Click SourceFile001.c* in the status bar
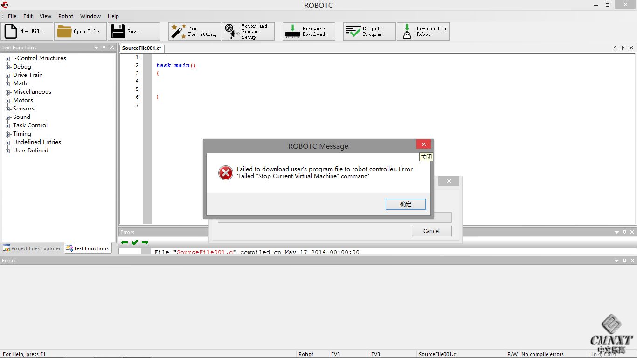 438,354
